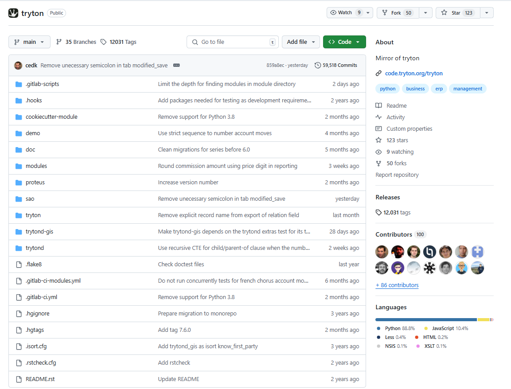Click folder icon beside demo
The width and height of the screenshot is (511, 389).
pyautogui.click(x=19, y=133)
